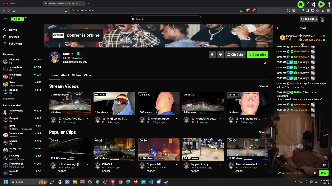Screen dimensions: 332x186
Task: Open the browser extensions puzzle icon
Action: [x=289, y=10]
